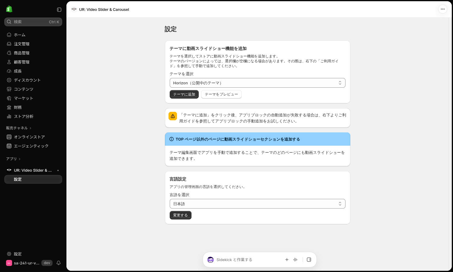Click the dev badge next to store name
The height and width of the screenshot is (272, 453).
pyautogui.click(x=47, y=263)
